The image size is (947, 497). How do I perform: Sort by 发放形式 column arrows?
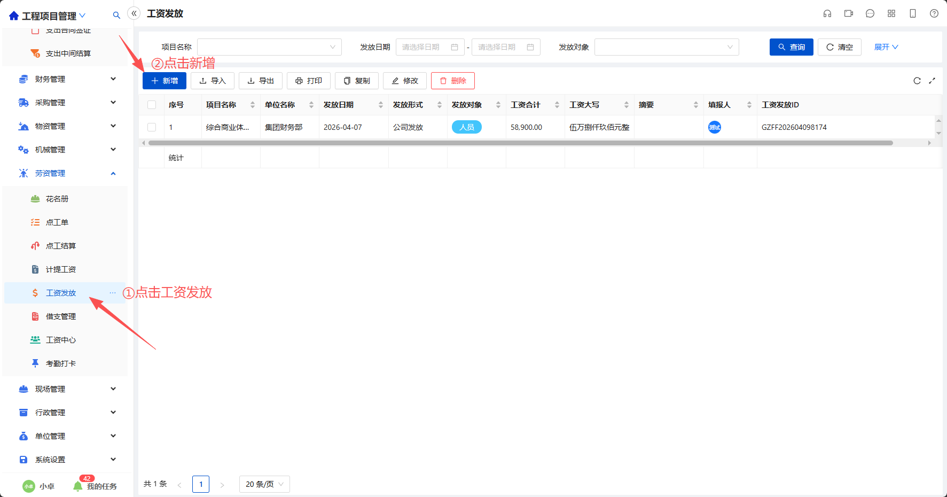click(x=440, y=105)
